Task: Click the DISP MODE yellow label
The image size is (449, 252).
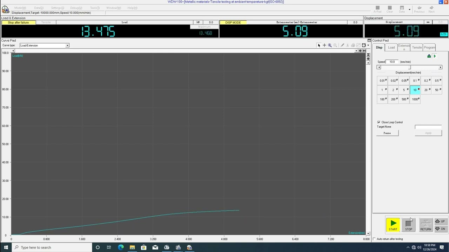Action: click(233, 22)
